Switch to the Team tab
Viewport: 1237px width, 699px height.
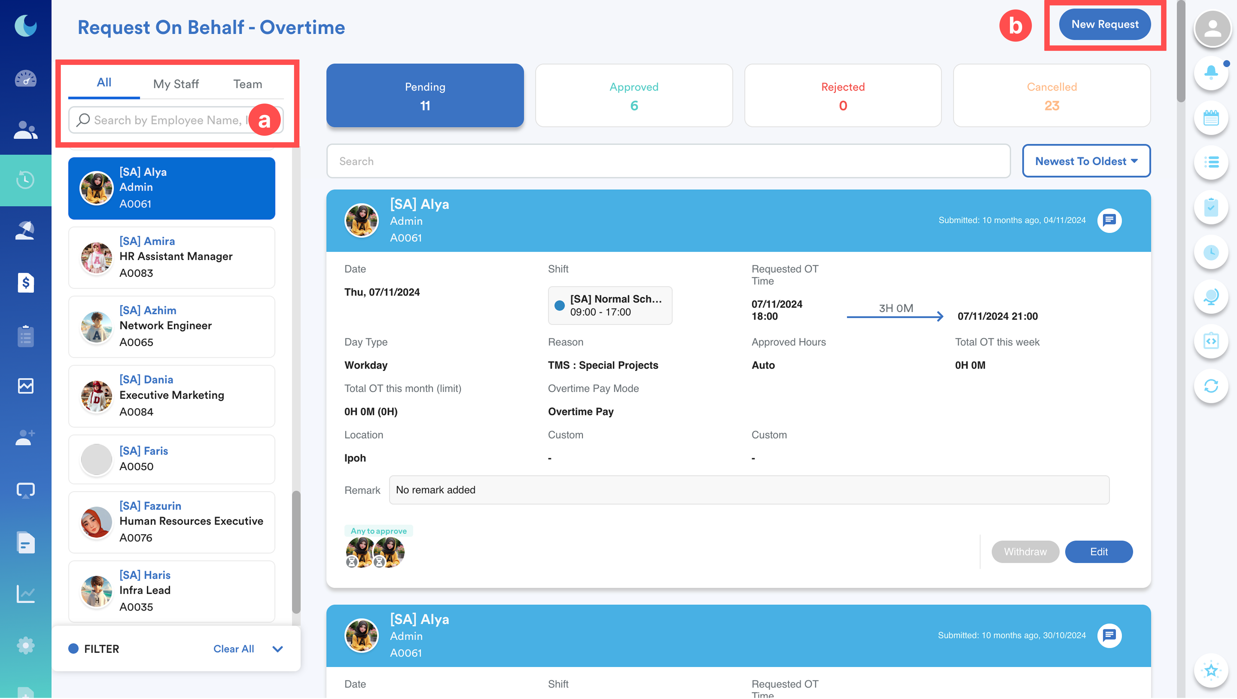pos(247,84)
